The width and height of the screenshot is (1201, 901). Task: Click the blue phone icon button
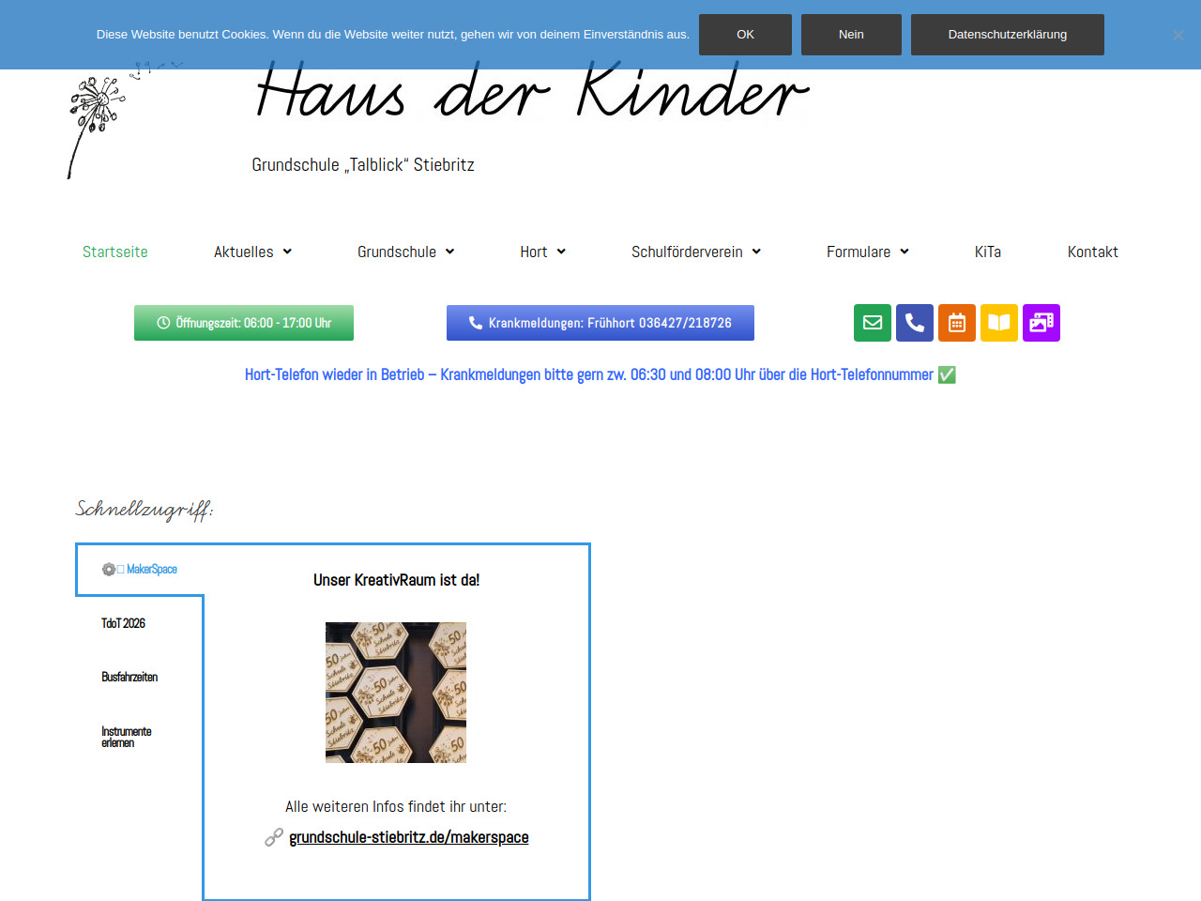pos(914,323)
